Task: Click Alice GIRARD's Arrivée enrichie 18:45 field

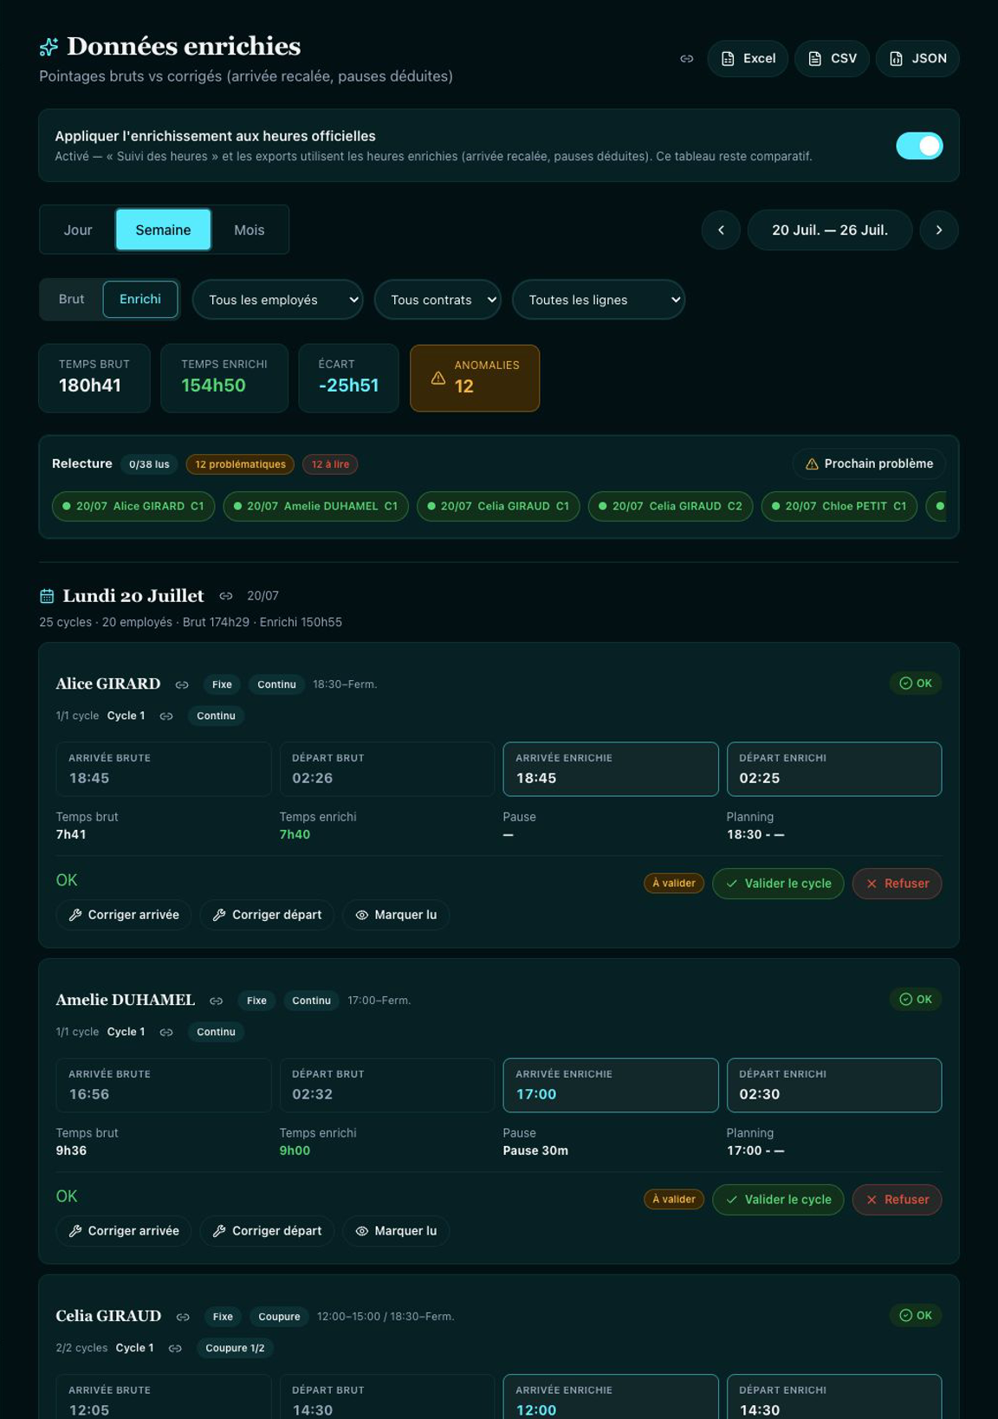Action: (x=611, y=768)
